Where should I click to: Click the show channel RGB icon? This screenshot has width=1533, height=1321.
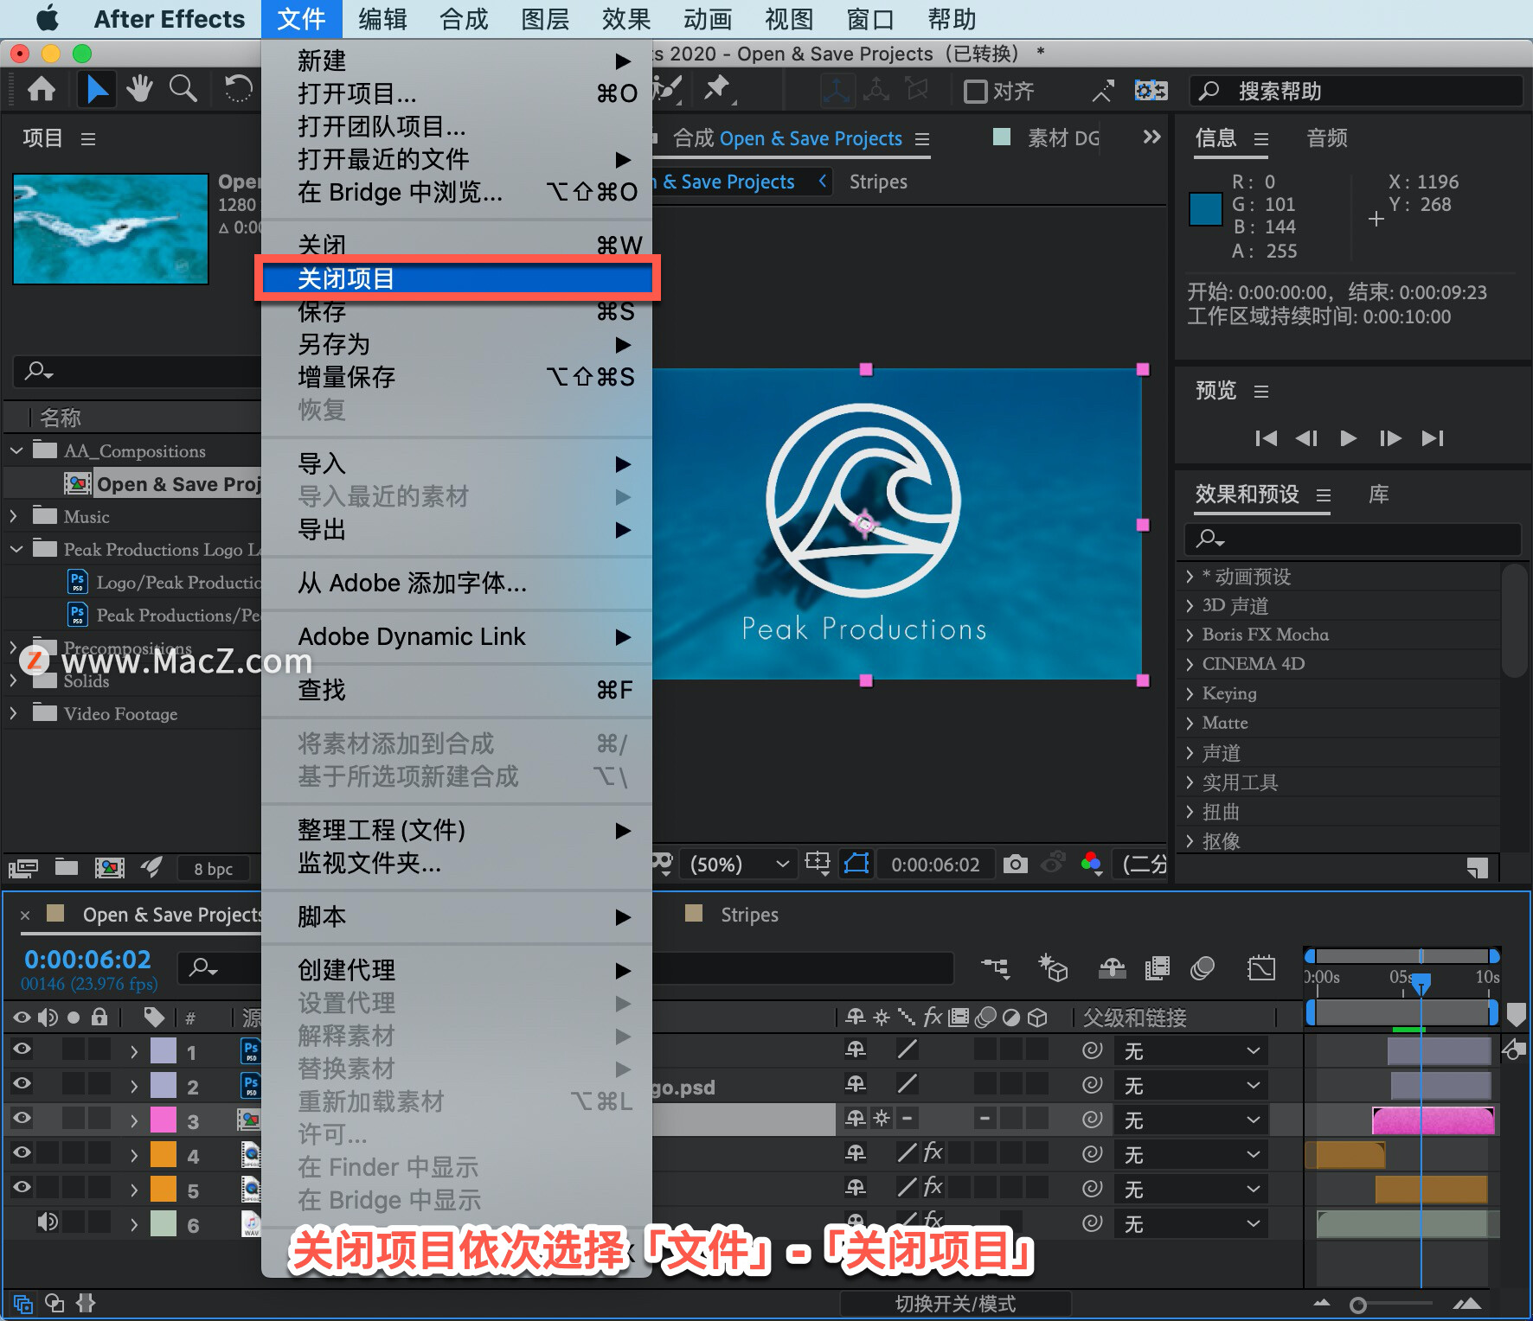pos(1091,864)
